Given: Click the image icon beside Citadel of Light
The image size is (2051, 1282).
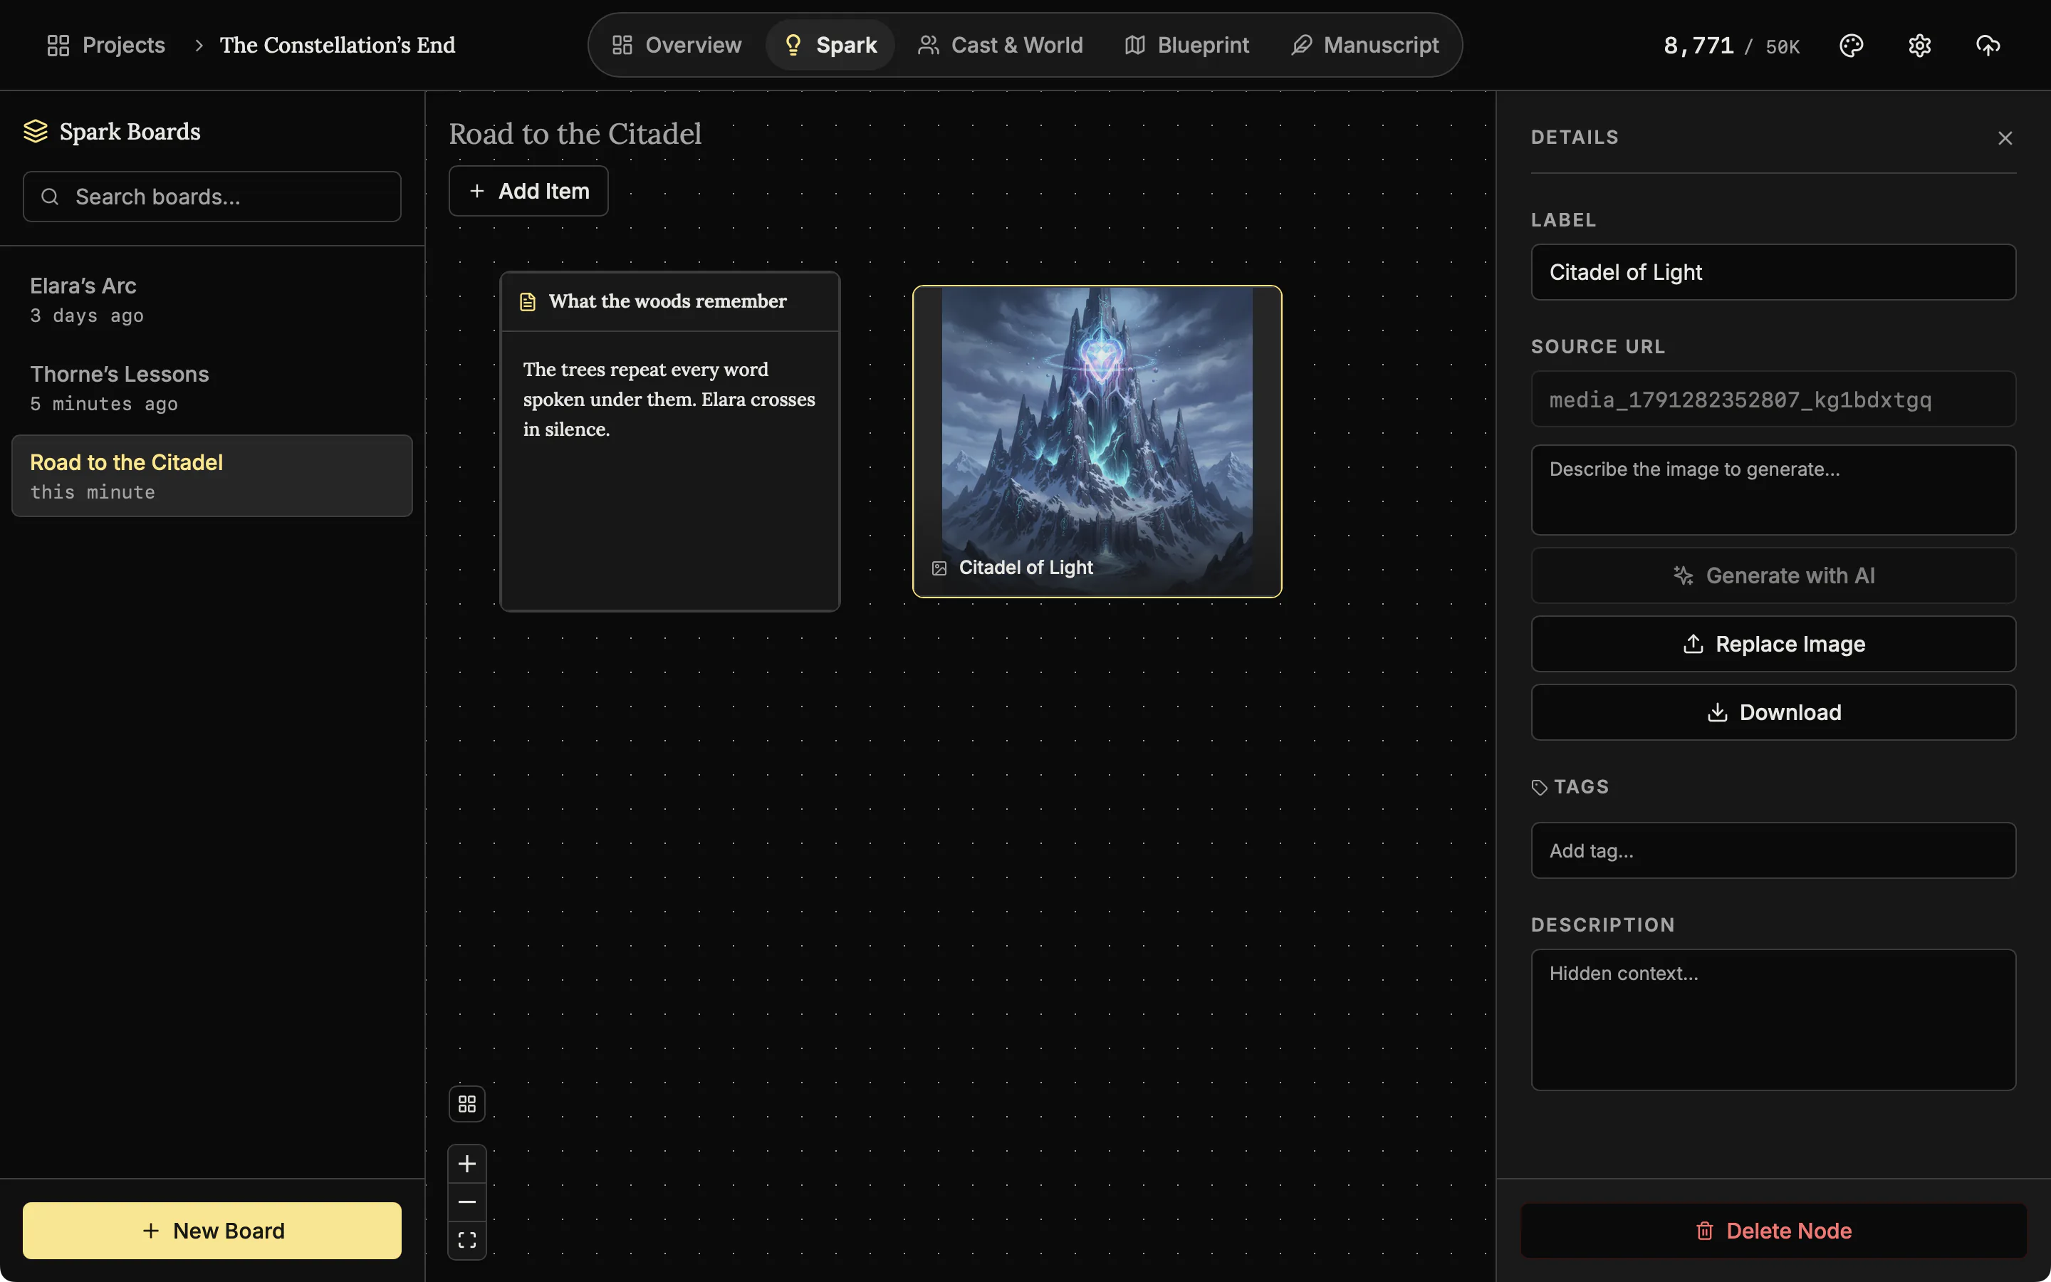Looking at the screenshot, I should pyautogui.click(x=939, y=568).
